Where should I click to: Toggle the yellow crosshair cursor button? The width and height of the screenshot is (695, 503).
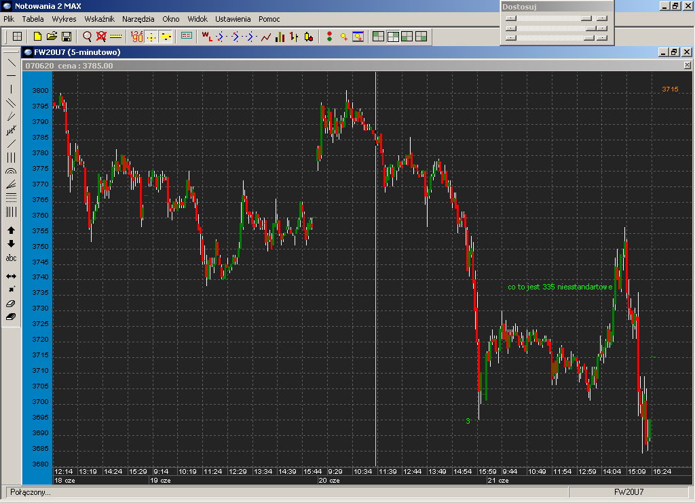tap(151, 37)
